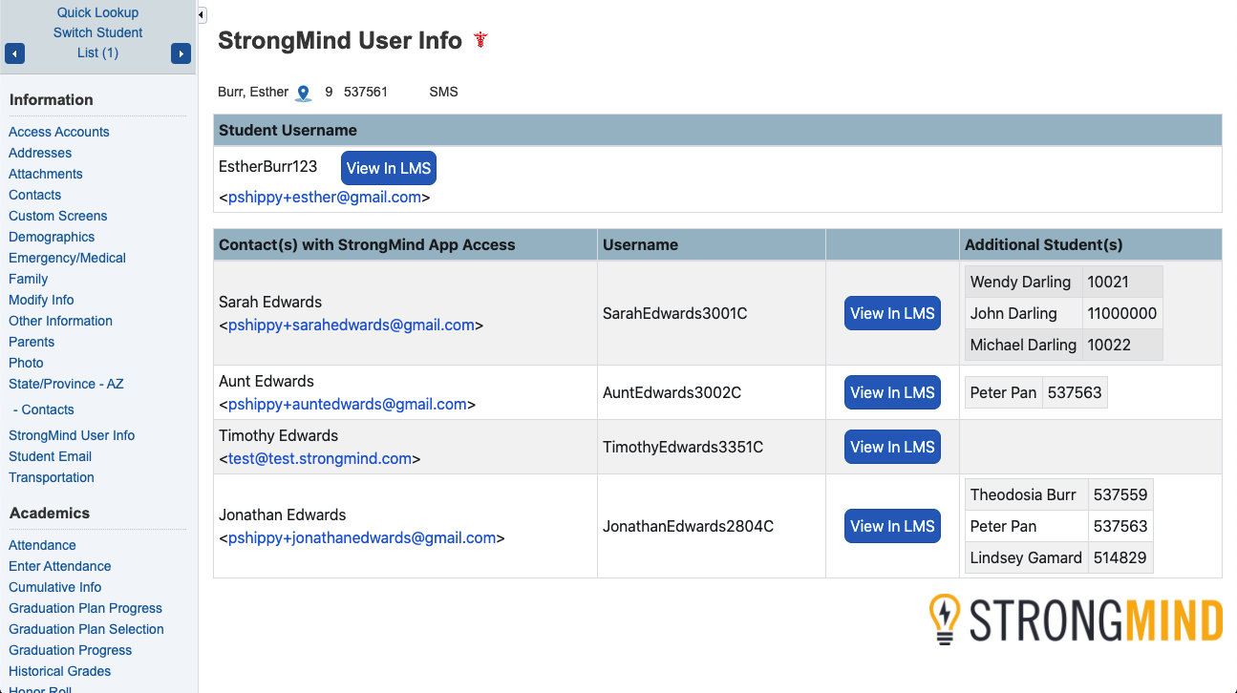Open State/Province - AZ page

click(66, 384)
